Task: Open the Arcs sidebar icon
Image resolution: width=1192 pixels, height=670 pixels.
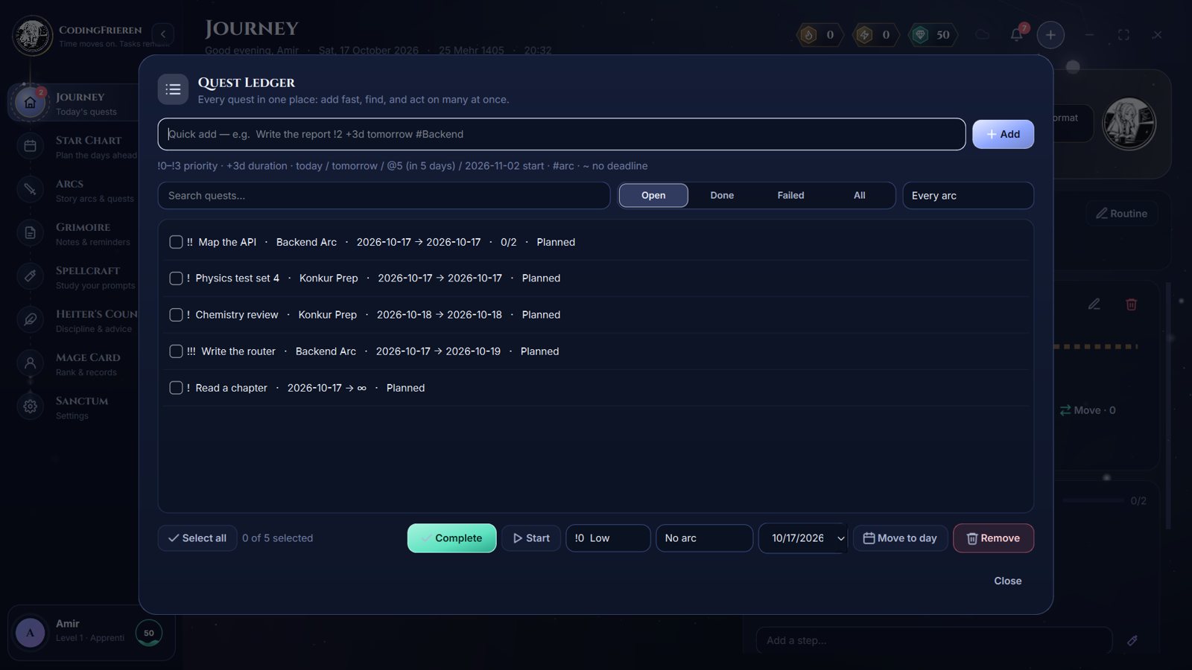Action: 30,189
